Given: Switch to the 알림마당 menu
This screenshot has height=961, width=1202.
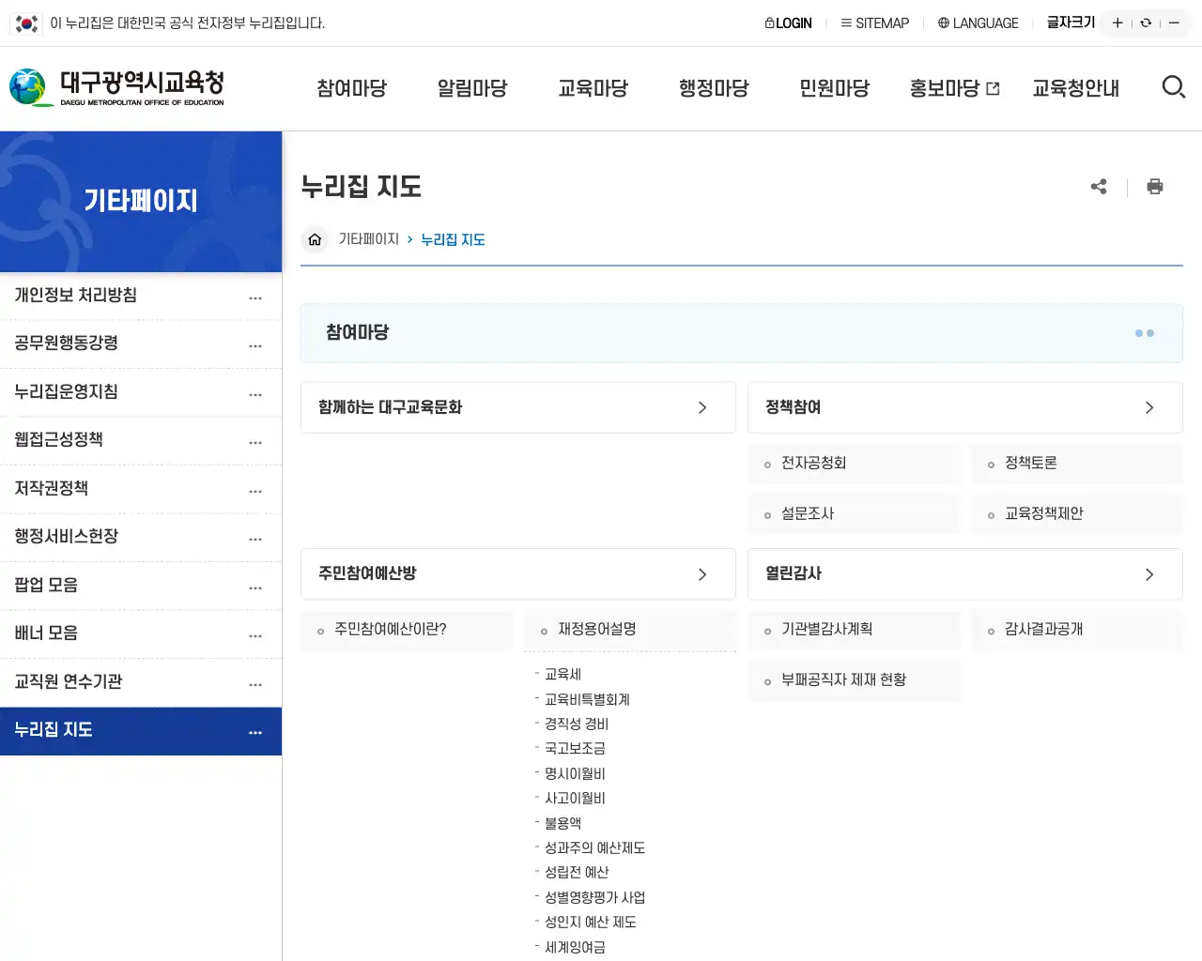Looking at the screenshot, I should [471, 87].
